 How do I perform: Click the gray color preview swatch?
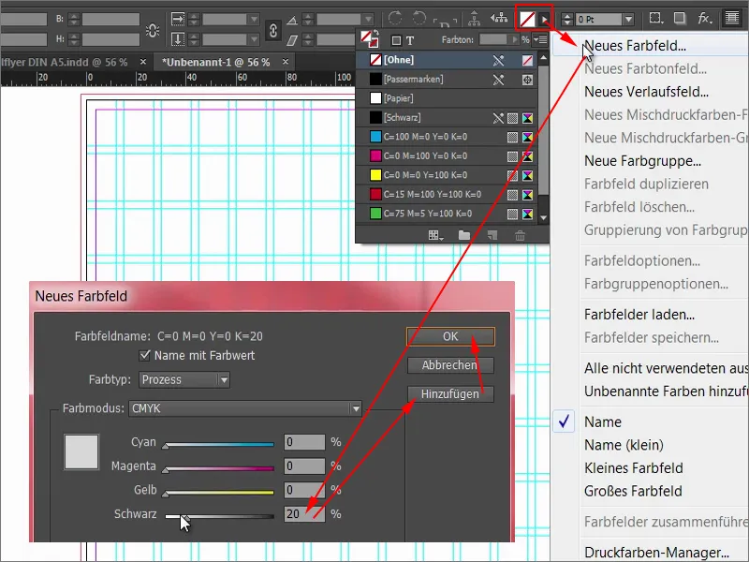tap(81, 451)
